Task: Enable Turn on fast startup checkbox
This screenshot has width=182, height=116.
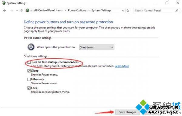Action: (29, 62)
